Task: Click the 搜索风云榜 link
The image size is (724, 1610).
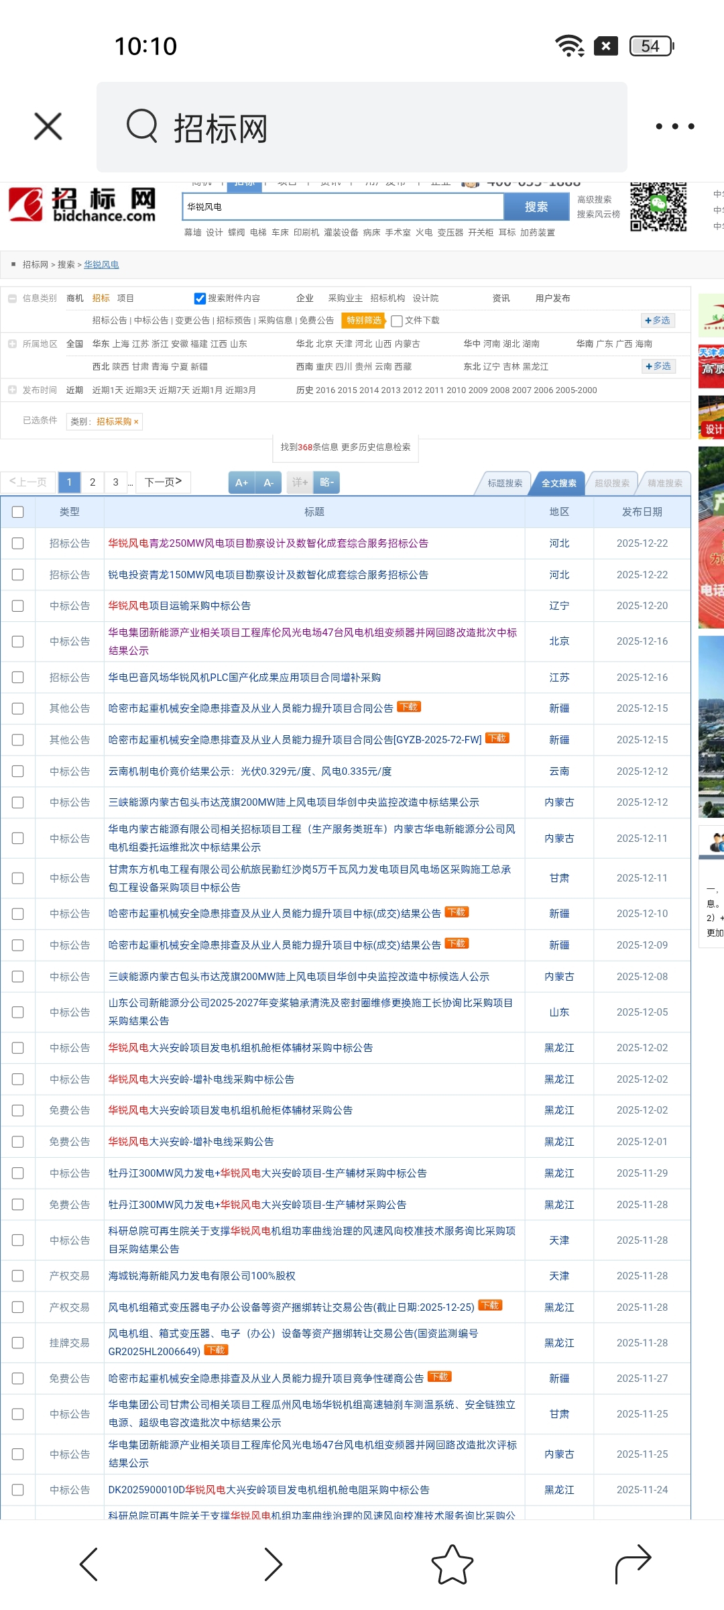Action: point(599,215)
